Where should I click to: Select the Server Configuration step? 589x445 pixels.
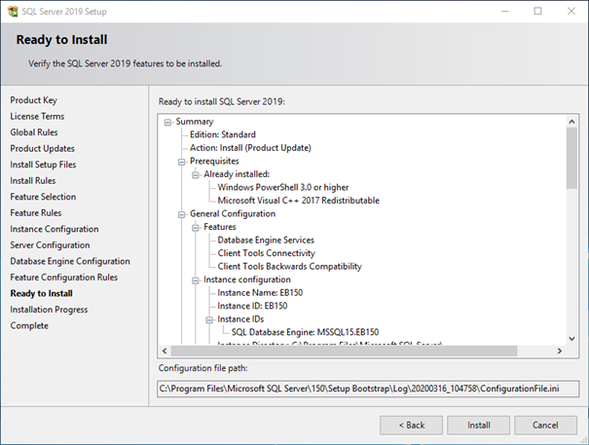click(x=50, y=245)
